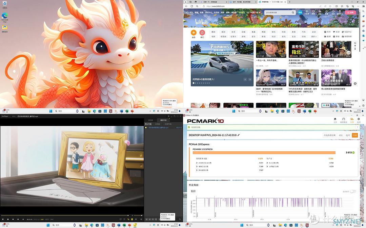Select the 纪录片 category chip on bilibili
The height and width of the screenshot is (228, 366).
233,36
